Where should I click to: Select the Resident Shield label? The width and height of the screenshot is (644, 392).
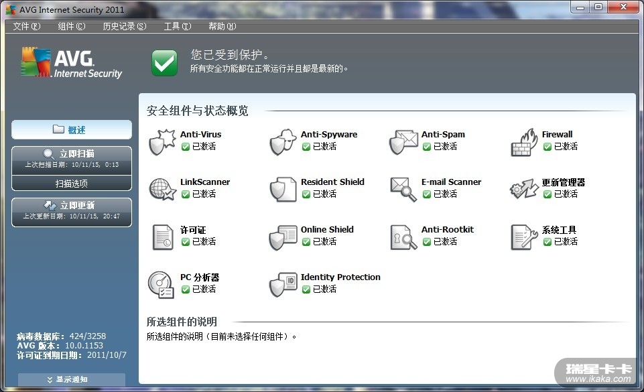332,182
